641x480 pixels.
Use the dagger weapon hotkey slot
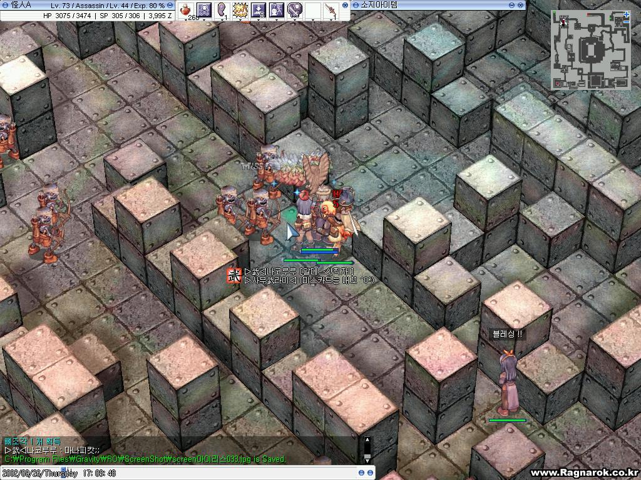coord(331,10)
